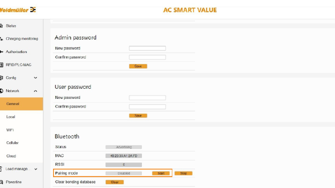Focus User New password field
Viewport: 335px width, 188px height.
[147, 98]
